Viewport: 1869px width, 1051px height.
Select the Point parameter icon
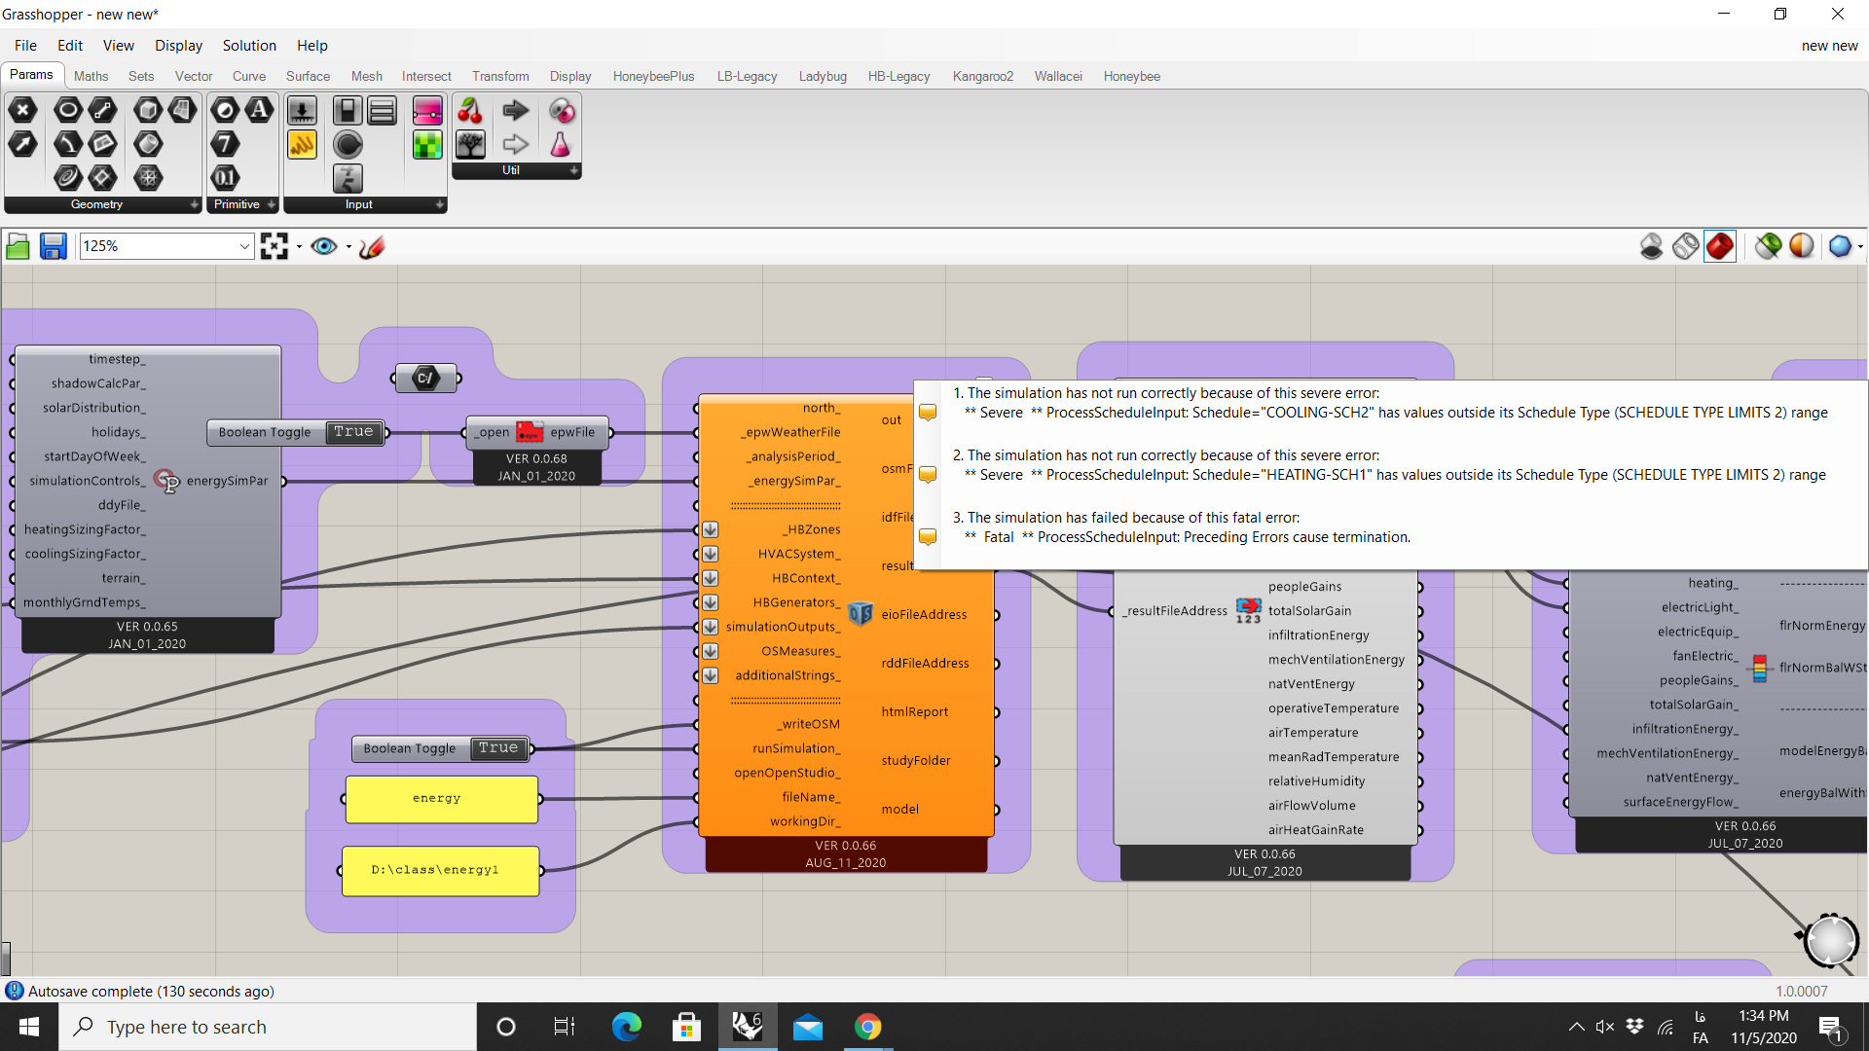22,110
